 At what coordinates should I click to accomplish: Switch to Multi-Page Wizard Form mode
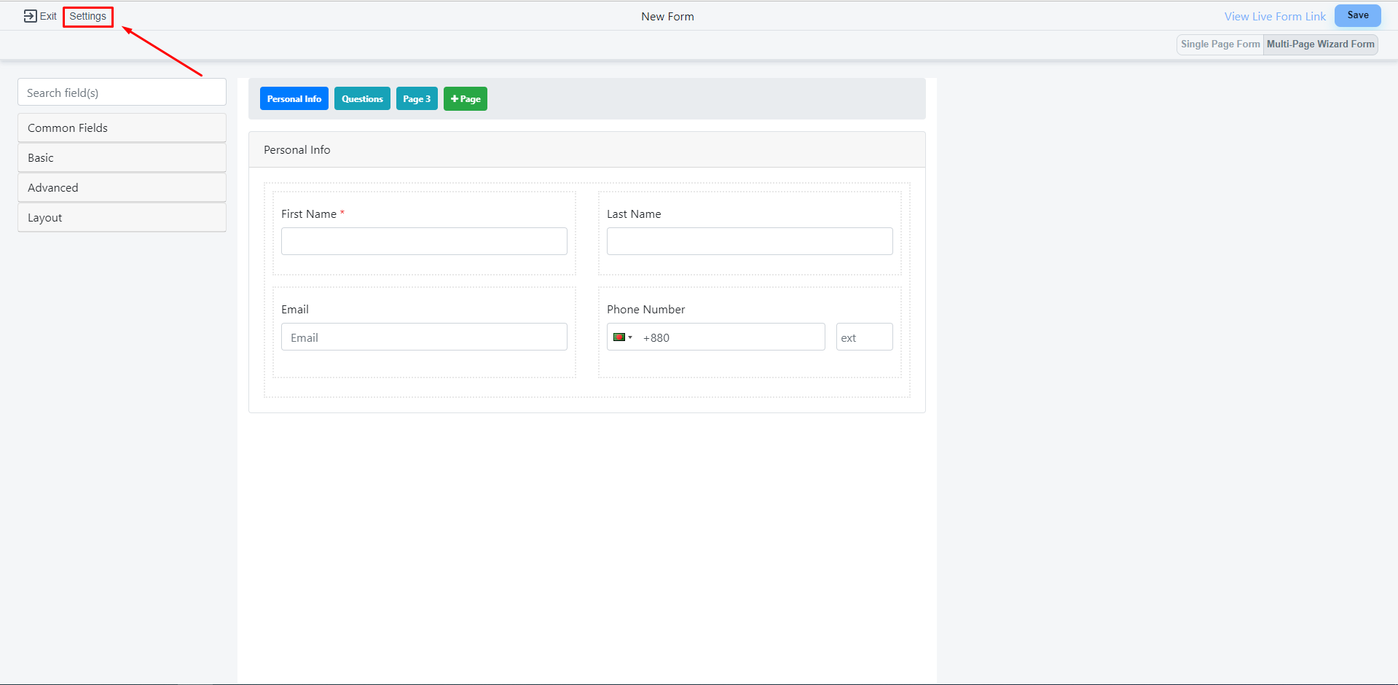(x=1320, y=44)
